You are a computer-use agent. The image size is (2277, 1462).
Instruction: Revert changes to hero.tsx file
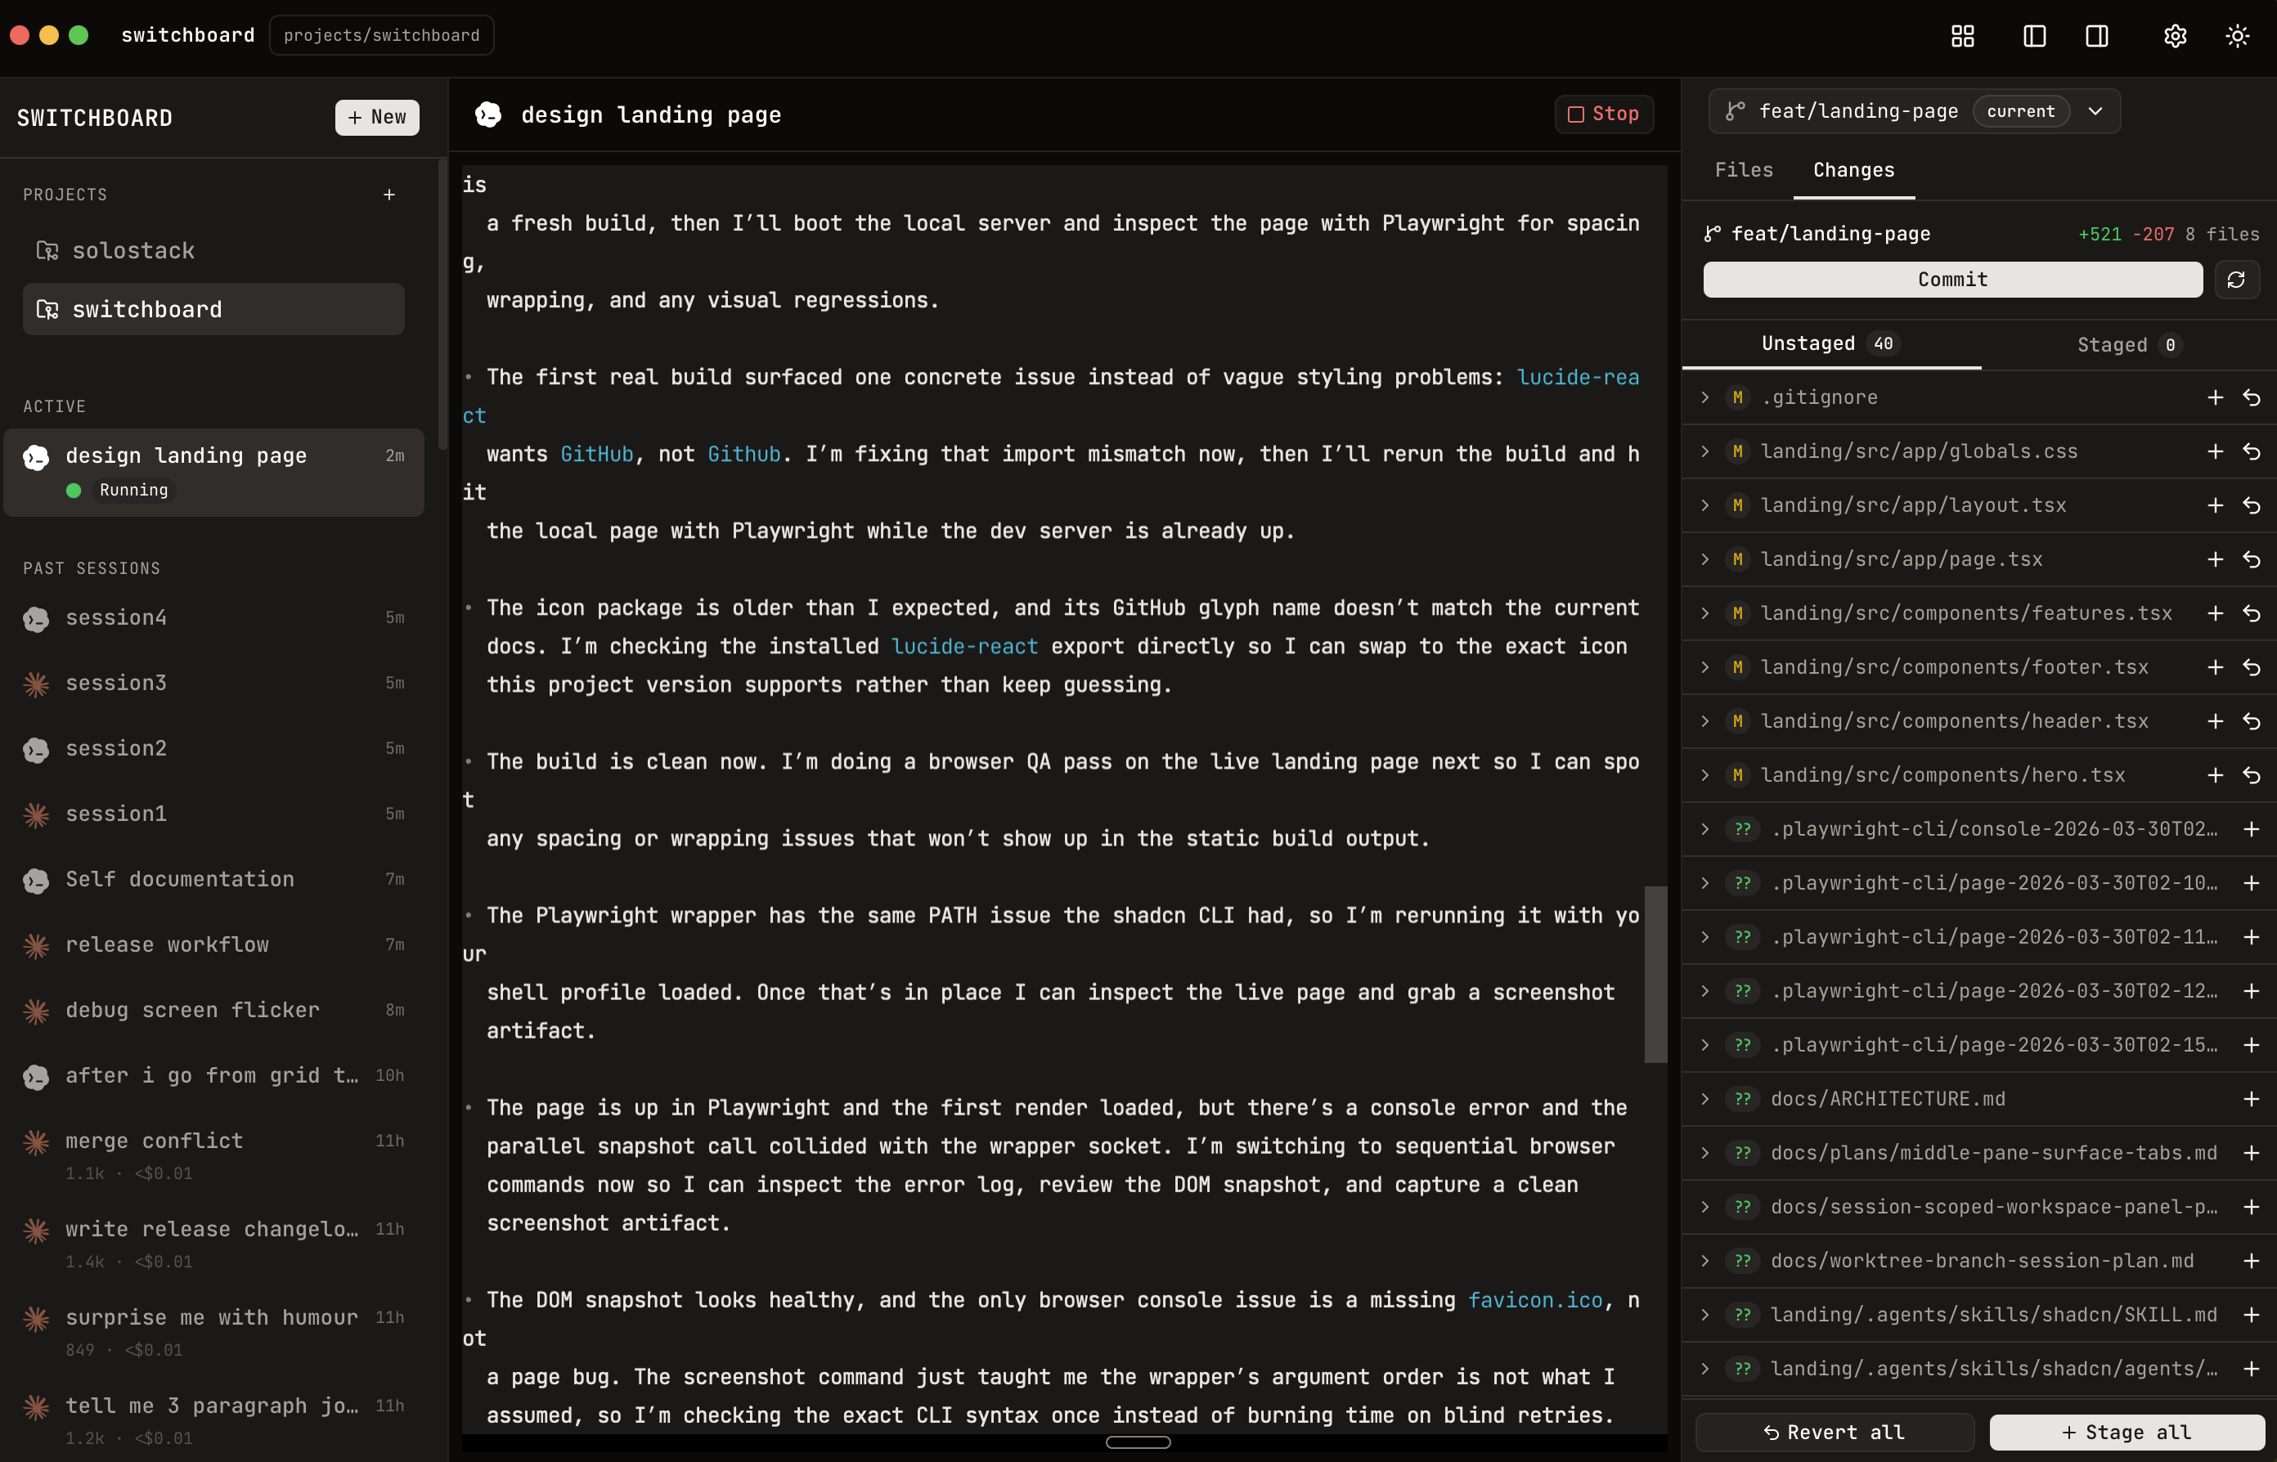pos(2252,776)
